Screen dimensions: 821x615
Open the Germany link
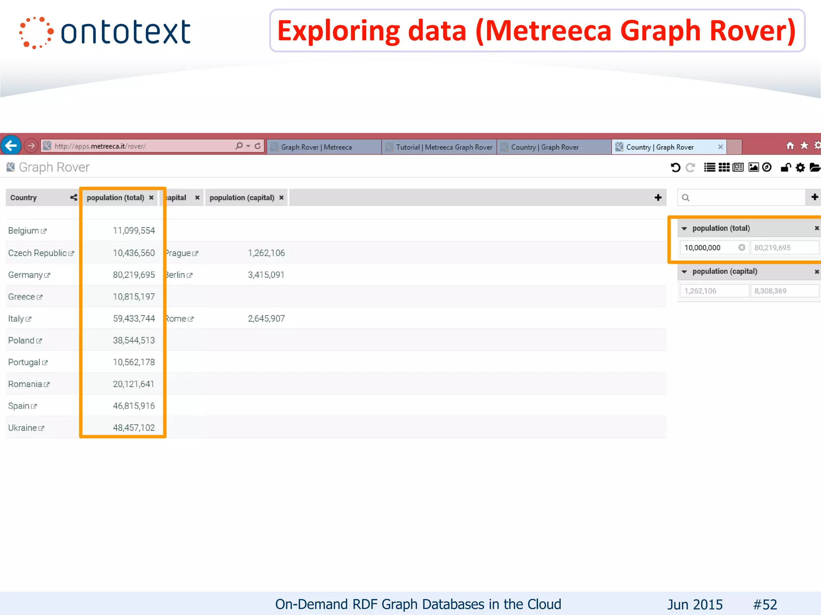29,275
